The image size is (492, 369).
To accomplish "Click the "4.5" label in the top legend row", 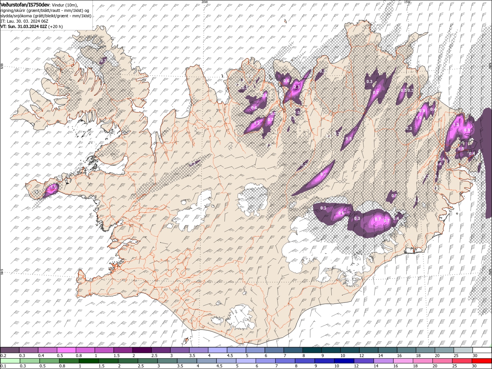I will coord(230,356).
